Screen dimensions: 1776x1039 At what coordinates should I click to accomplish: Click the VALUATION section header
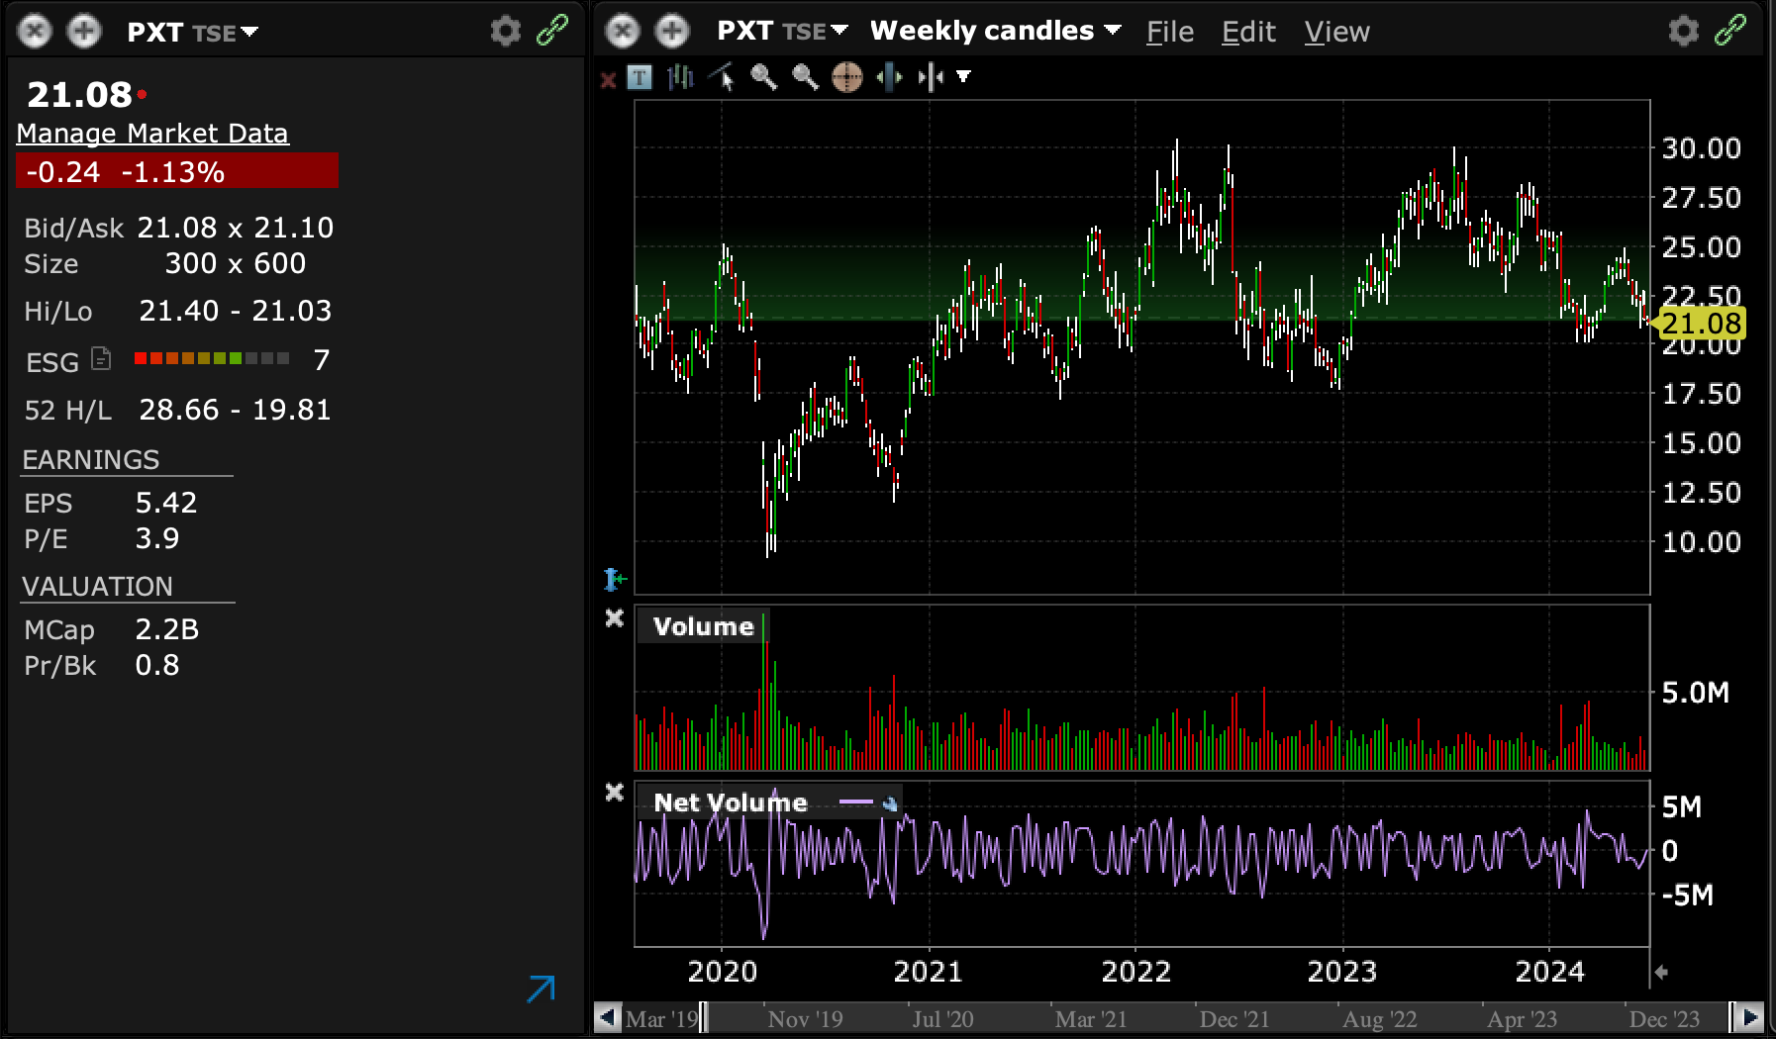pos(98,587)
